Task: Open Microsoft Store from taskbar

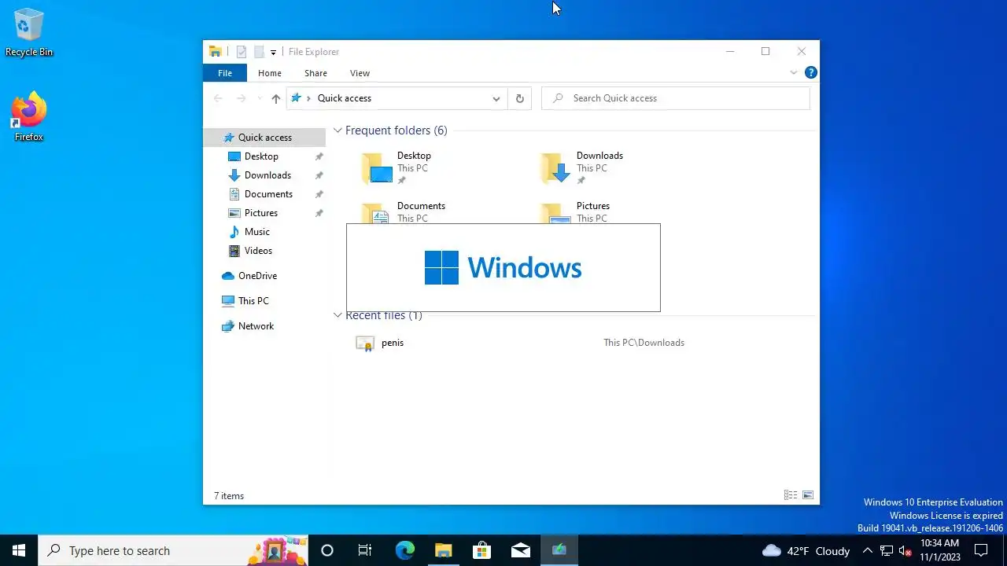Action: pos(481,550)
